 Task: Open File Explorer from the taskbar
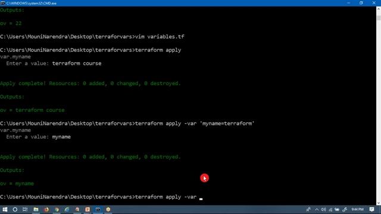(36, 209)
